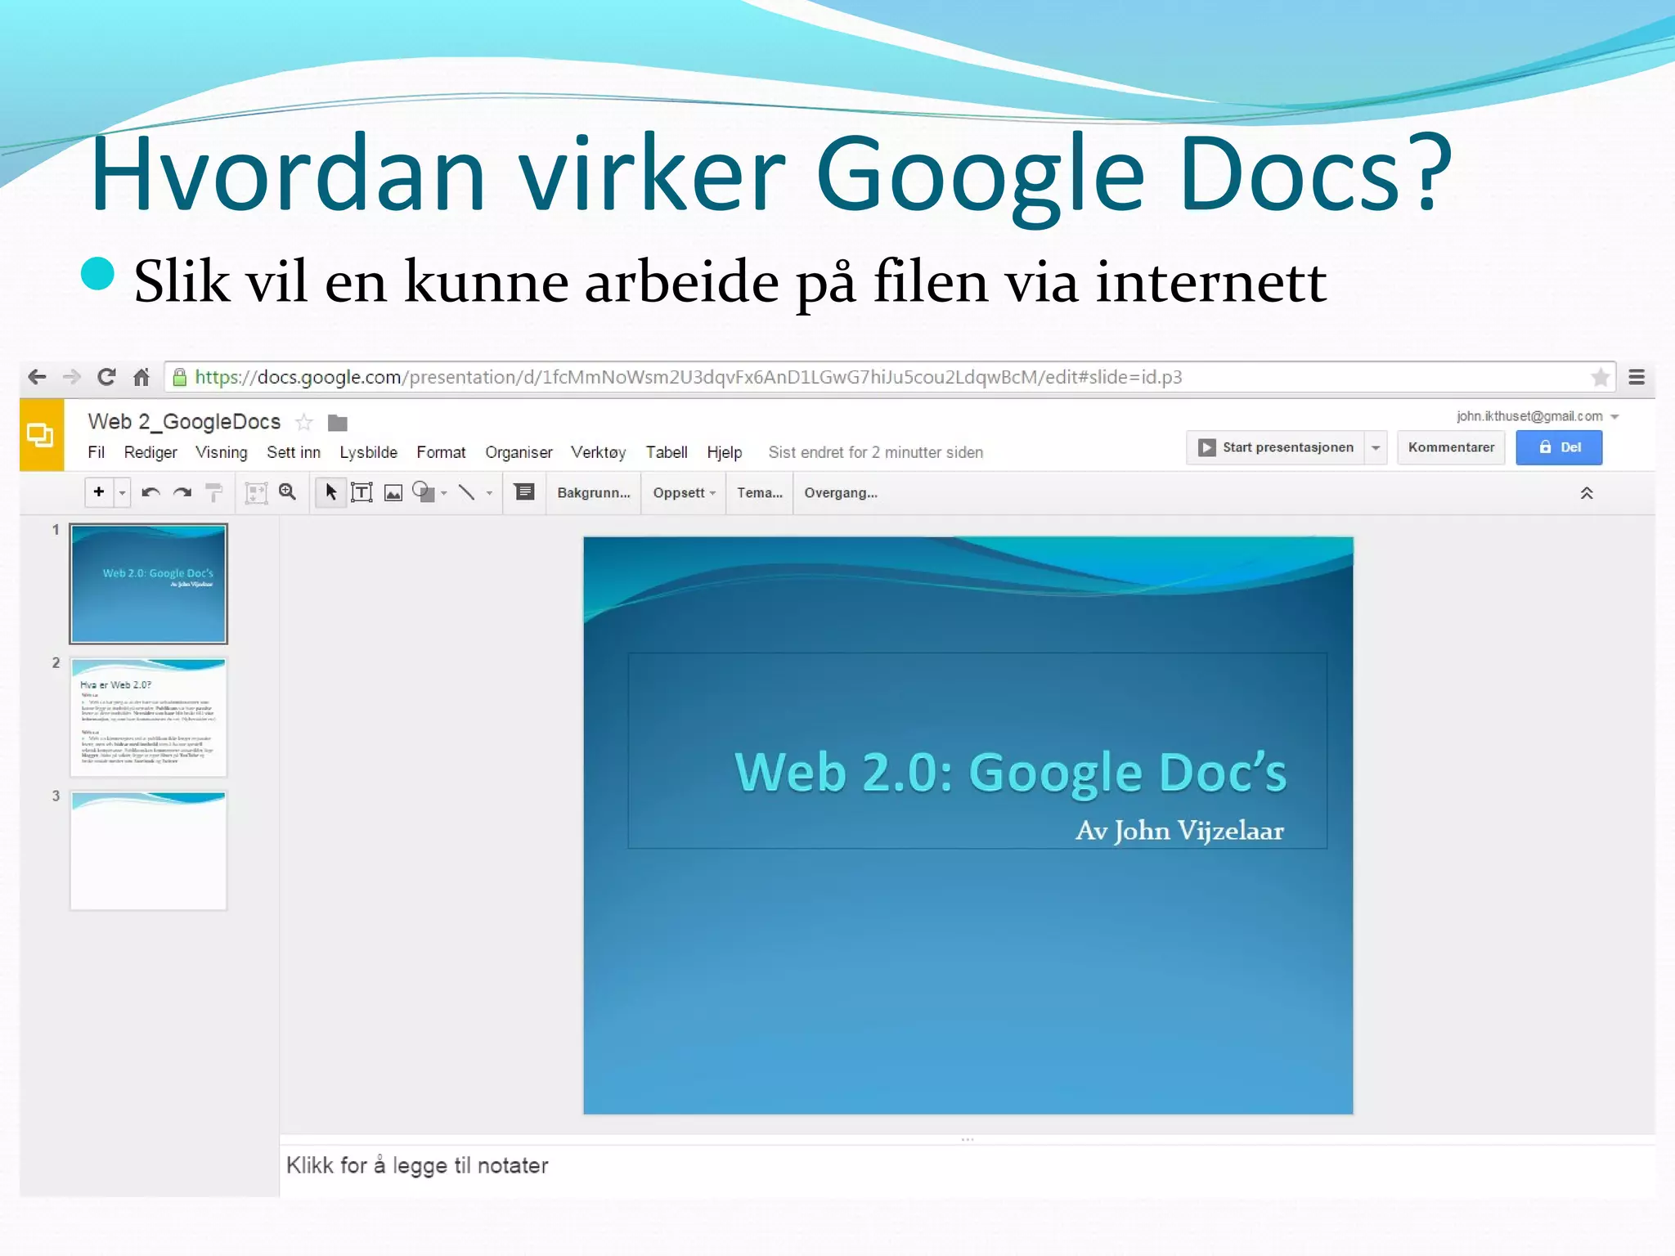Click the Overgang... button

click(841, 492)
